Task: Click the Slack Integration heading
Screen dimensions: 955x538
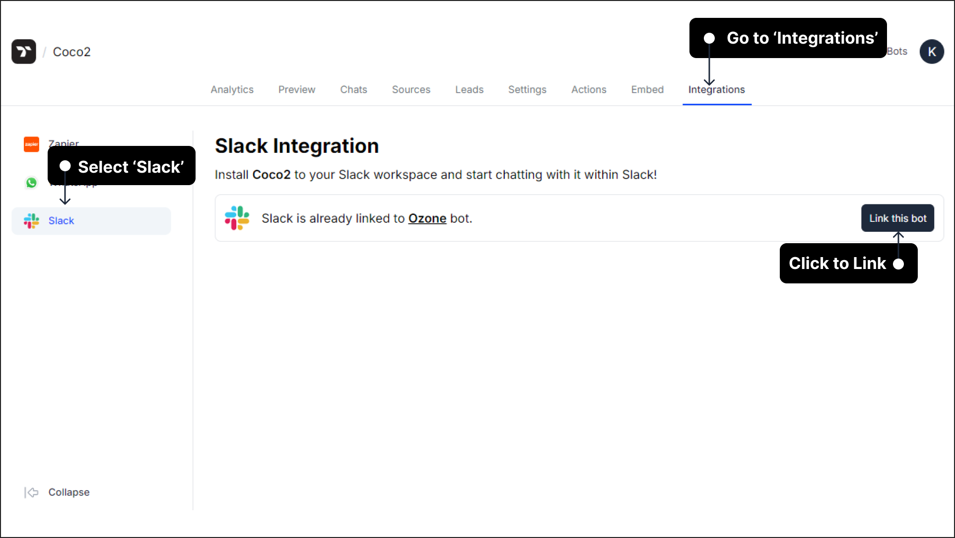Action: 297,146
